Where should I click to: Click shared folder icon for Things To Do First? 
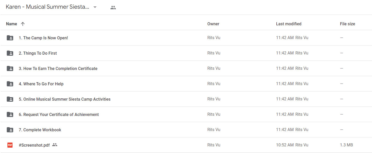point(10,53)
